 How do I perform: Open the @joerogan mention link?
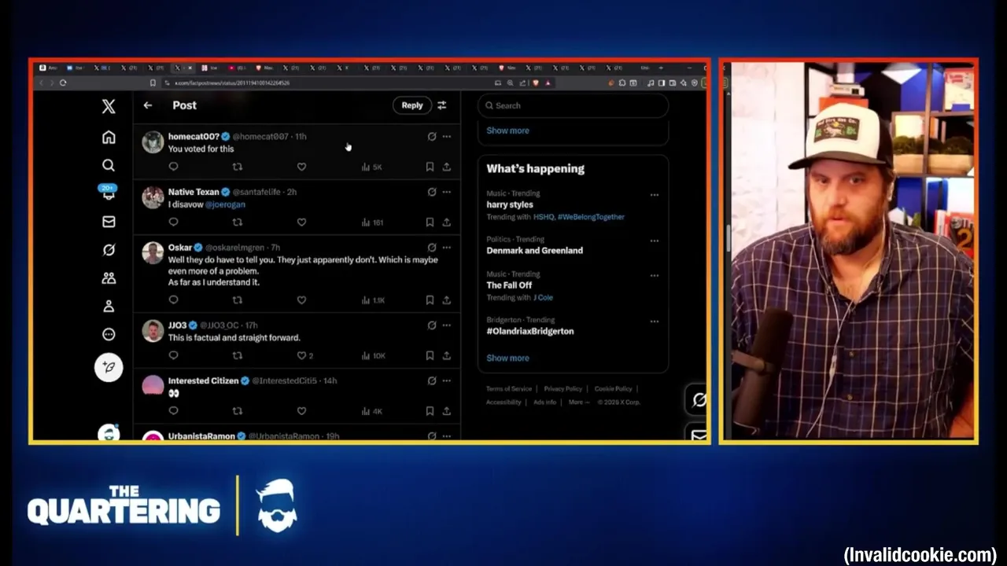point(225,204)
